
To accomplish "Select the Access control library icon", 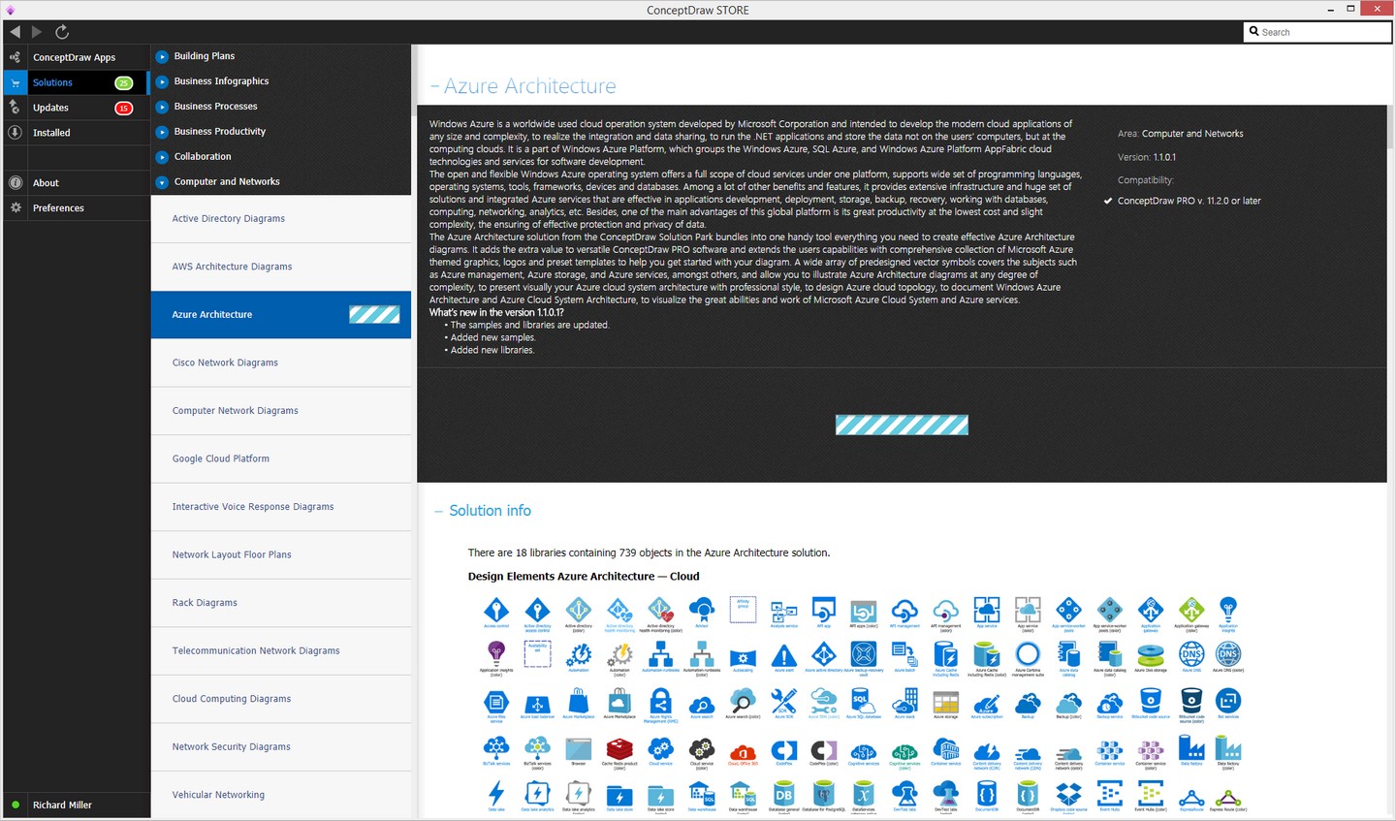I will [496, 610].
